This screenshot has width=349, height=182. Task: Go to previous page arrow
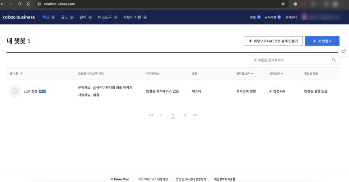[x=161, y=115]
